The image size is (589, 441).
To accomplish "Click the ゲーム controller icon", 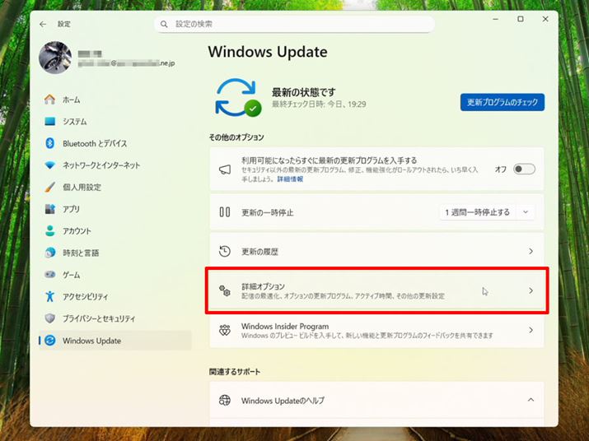I will pos(49,274).
